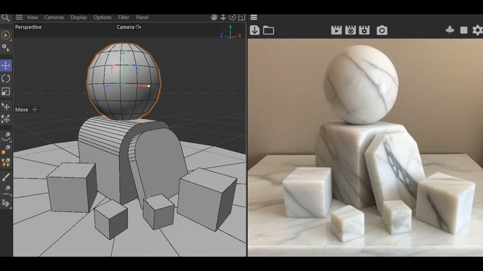
Task: Take a snapshot with the camera icon
Action: (382, 30)
